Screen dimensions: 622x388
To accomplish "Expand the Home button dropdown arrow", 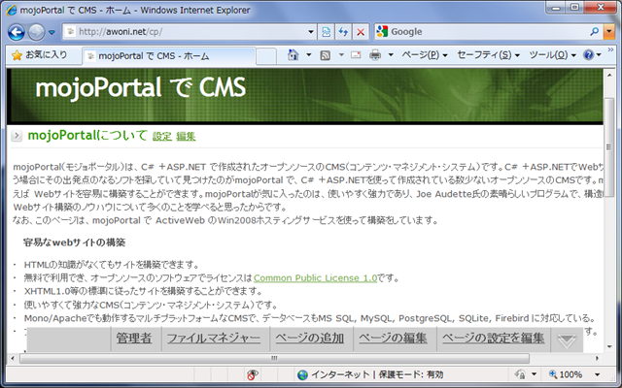I will 309,55.
